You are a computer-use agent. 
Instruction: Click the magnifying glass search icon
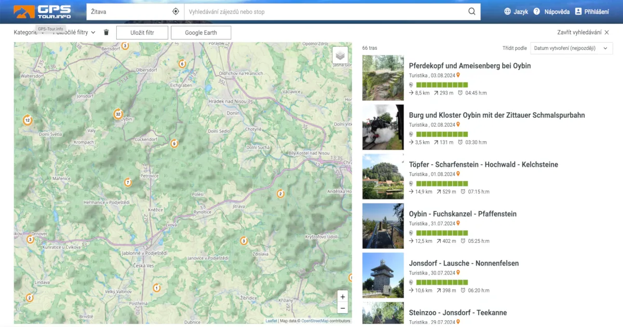[471, 11]
